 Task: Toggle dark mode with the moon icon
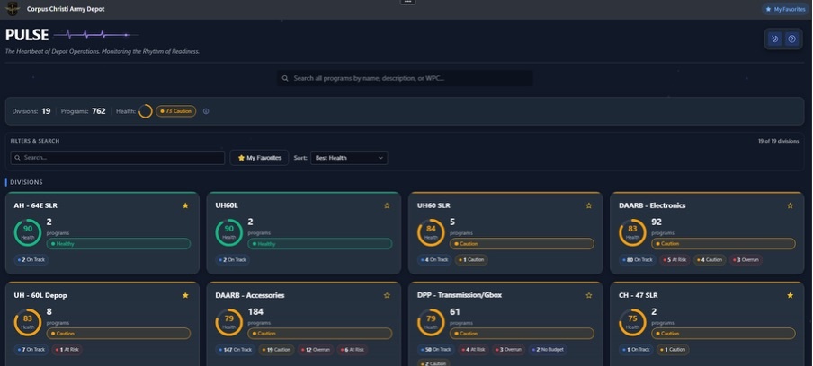775,39
